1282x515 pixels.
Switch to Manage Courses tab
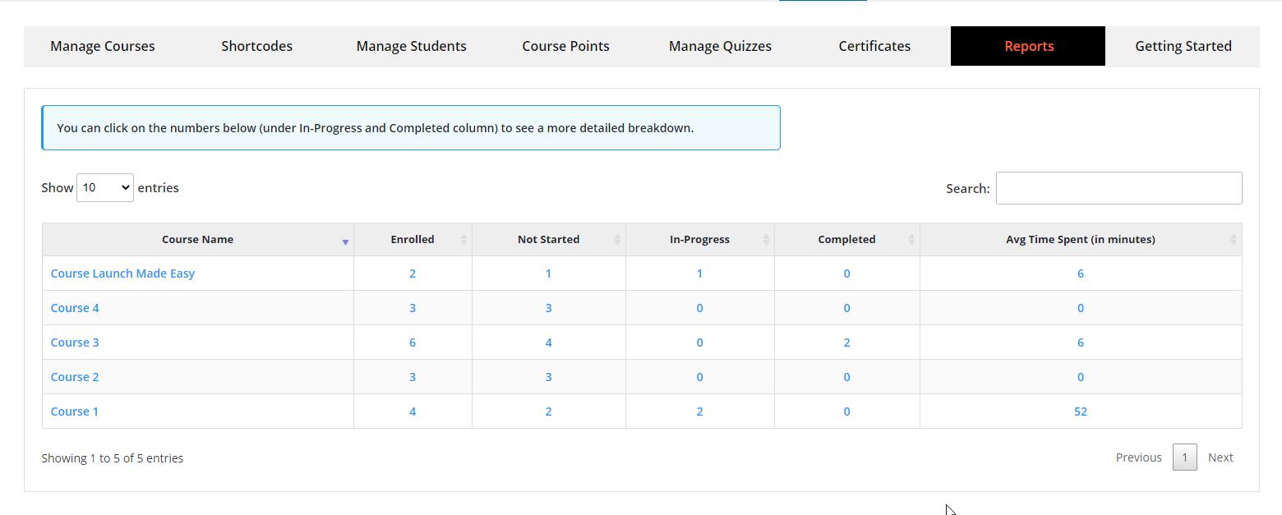coord(103,47)
